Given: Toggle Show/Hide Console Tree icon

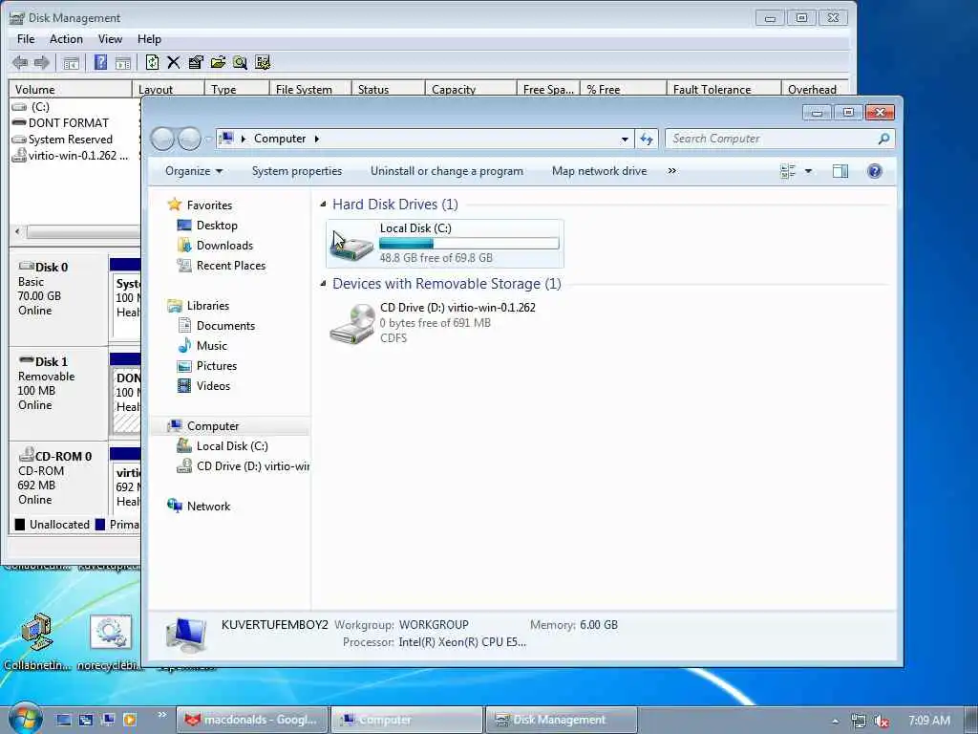Looking at the screenshot, I should pos(71,62).
